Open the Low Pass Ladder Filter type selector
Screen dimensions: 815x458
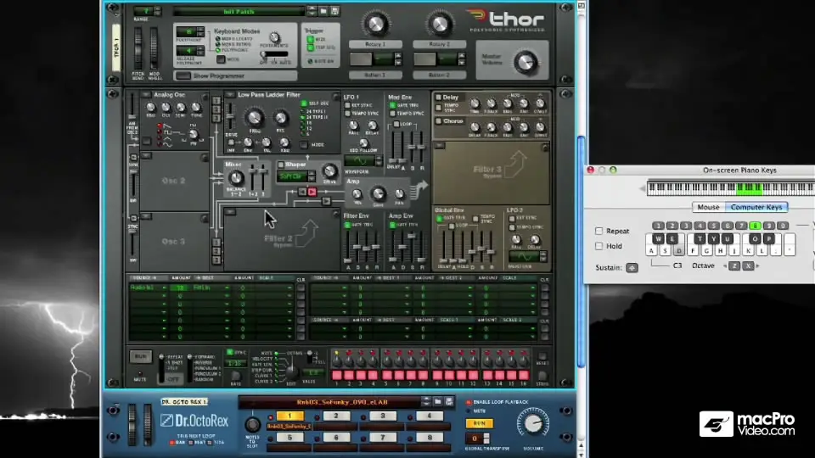pyautogui.click(x=230, y=95)
